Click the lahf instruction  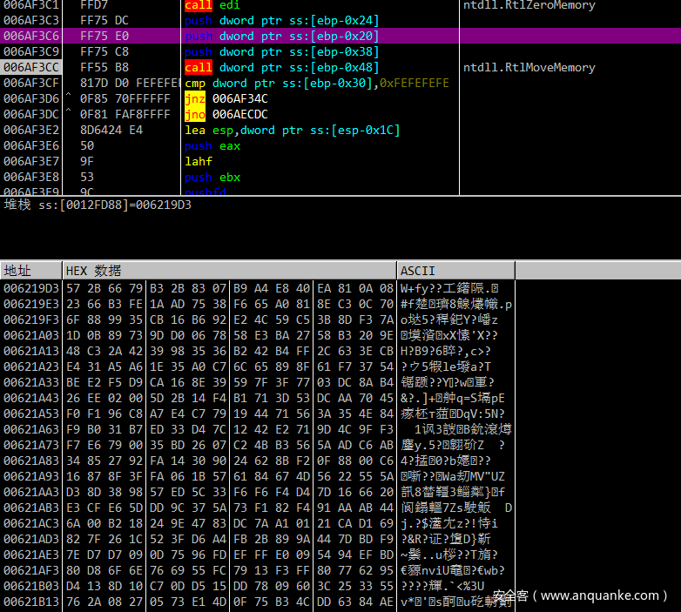pos(199,161)
